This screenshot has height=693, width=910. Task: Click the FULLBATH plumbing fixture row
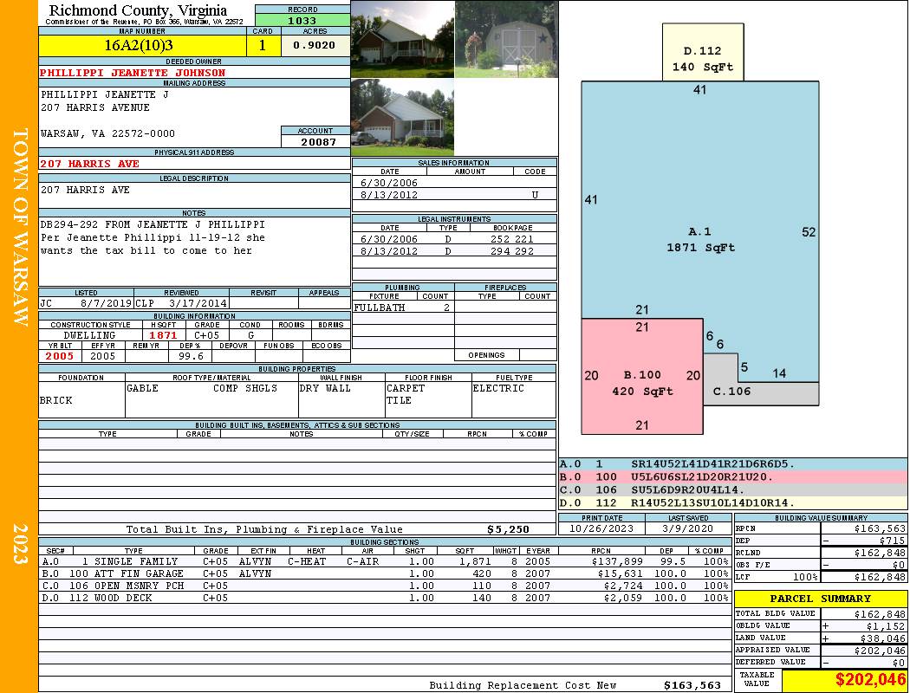403,308
